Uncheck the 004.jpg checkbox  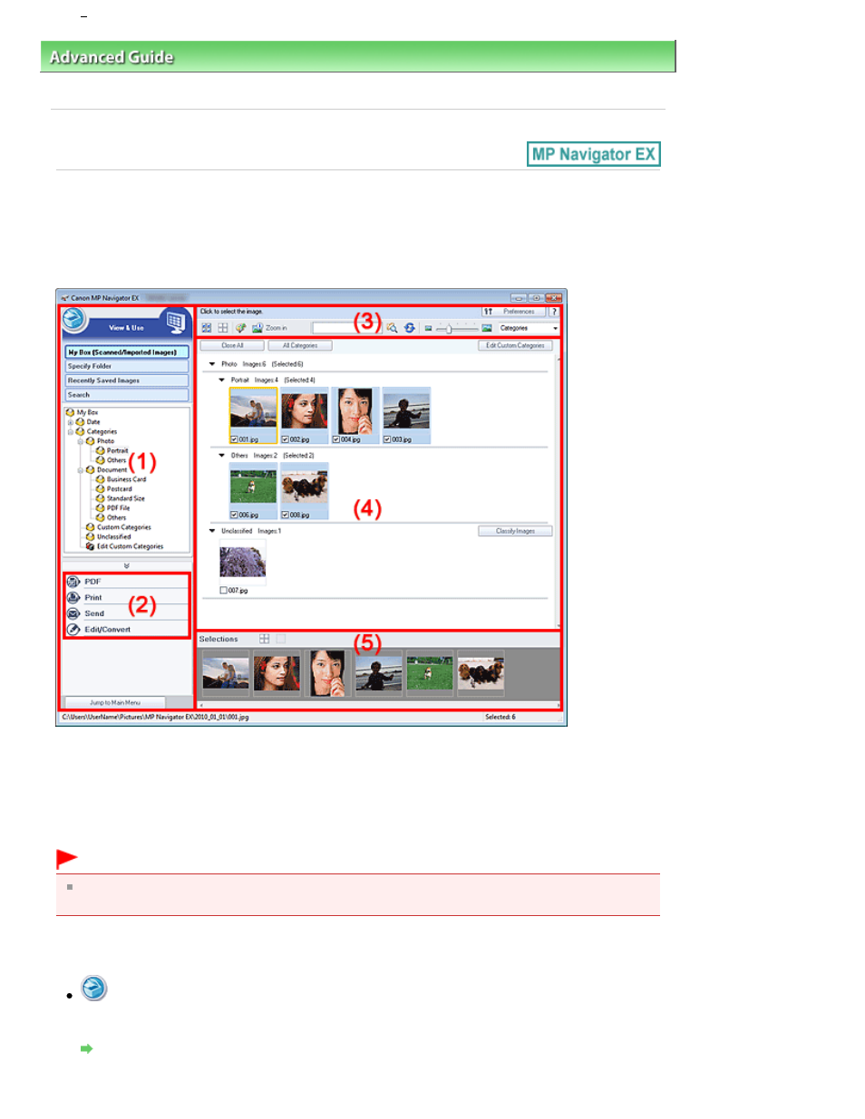point(335,439)
